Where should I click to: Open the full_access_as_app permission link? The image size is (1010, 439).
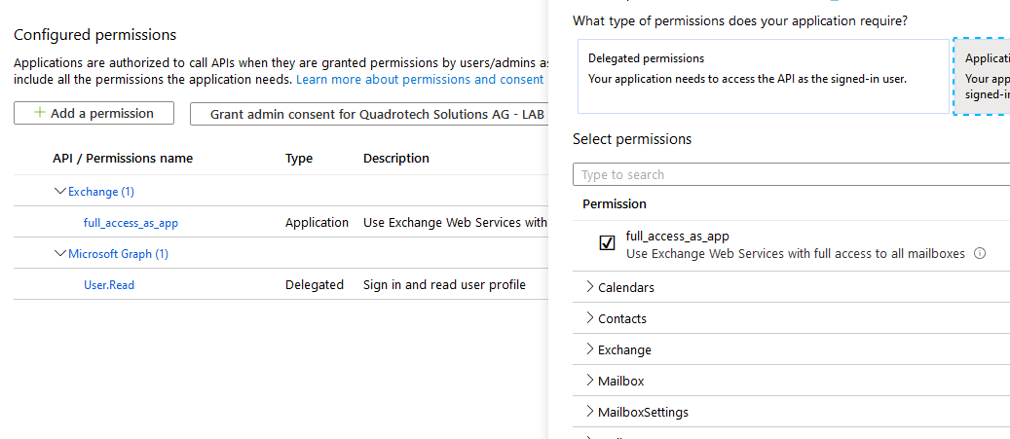click(131, 223)
